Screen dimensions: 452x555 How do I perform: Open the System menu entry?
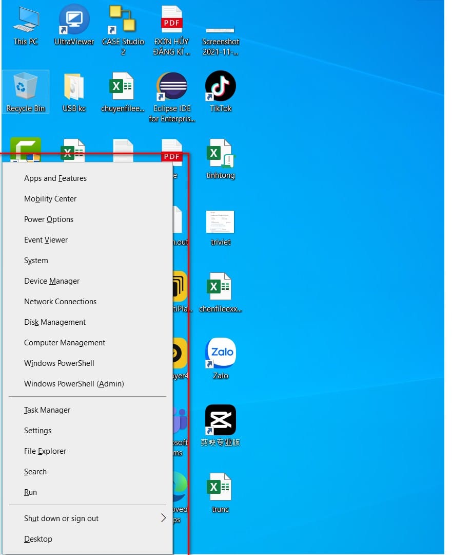(x=87, y=261)
